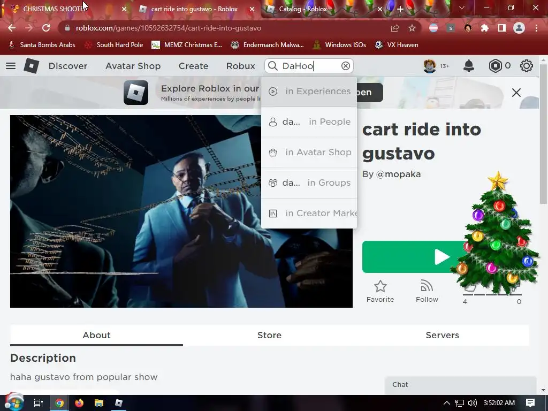Close the cart ride into gustavo tab
Viewport: 548px width, 411px height.
click(x=252, y=9)
